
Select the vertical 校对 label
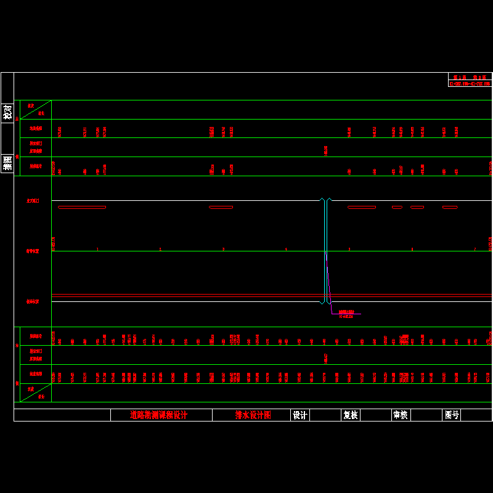point(7,112)
